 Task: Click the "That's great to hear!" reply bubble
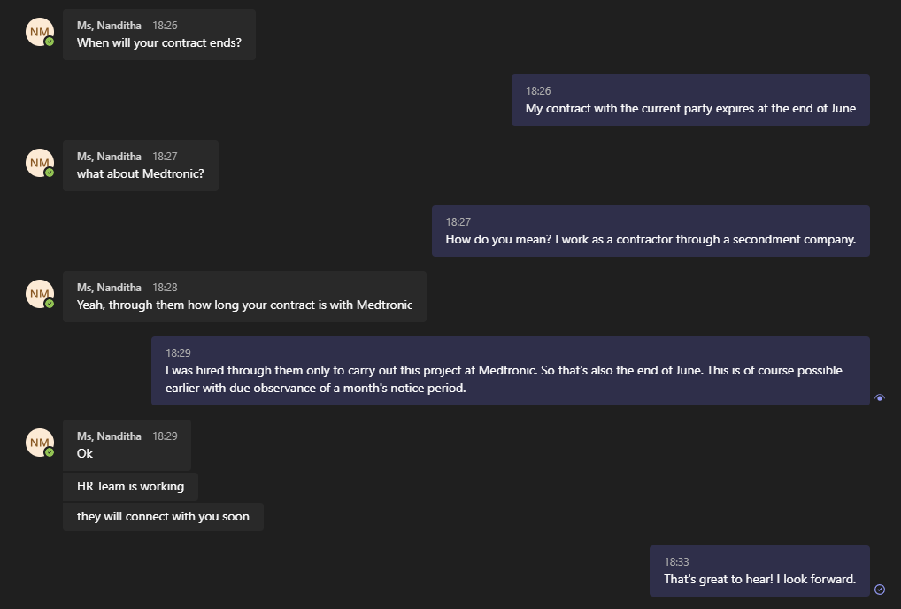click(759, 580)
